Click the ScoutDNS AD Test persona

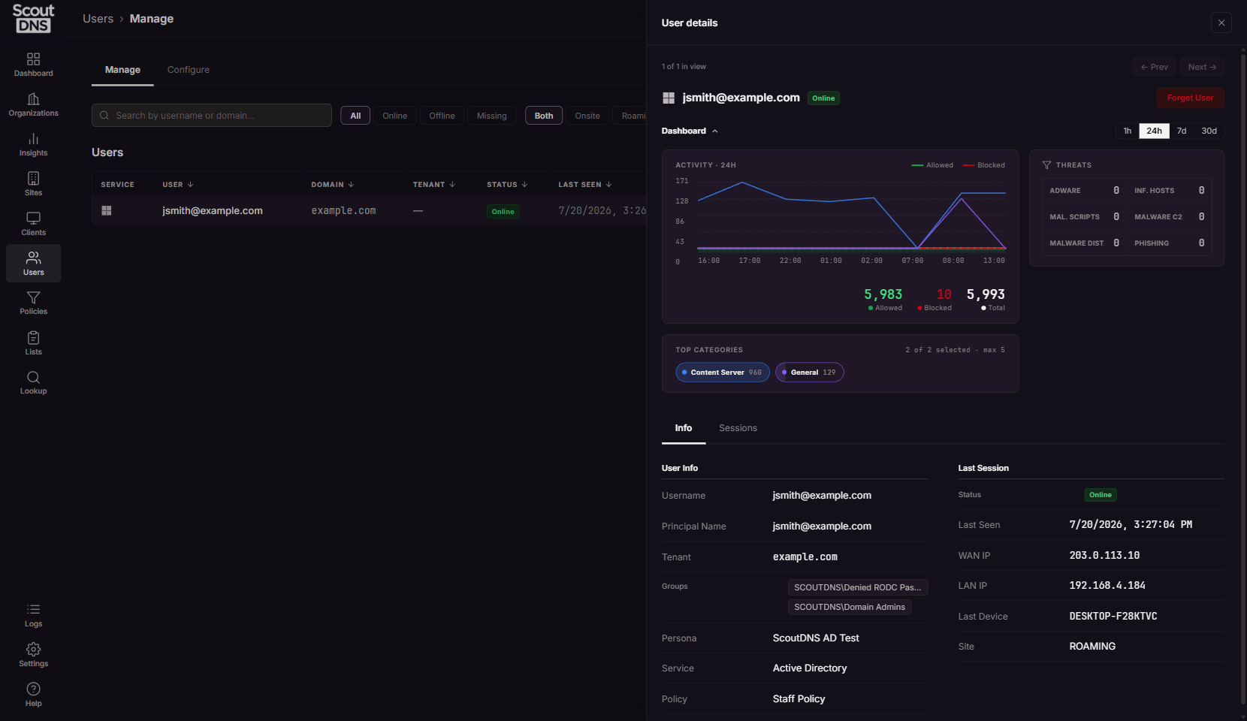pyautogui.click(x=816, y=638)
